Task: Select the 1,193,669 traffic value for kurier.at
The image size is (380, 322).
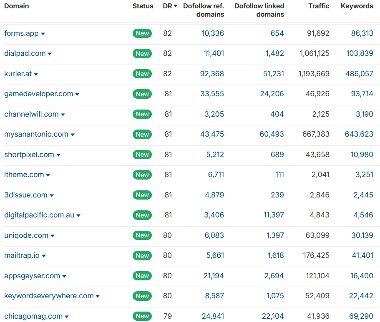Action: (314, 74)
